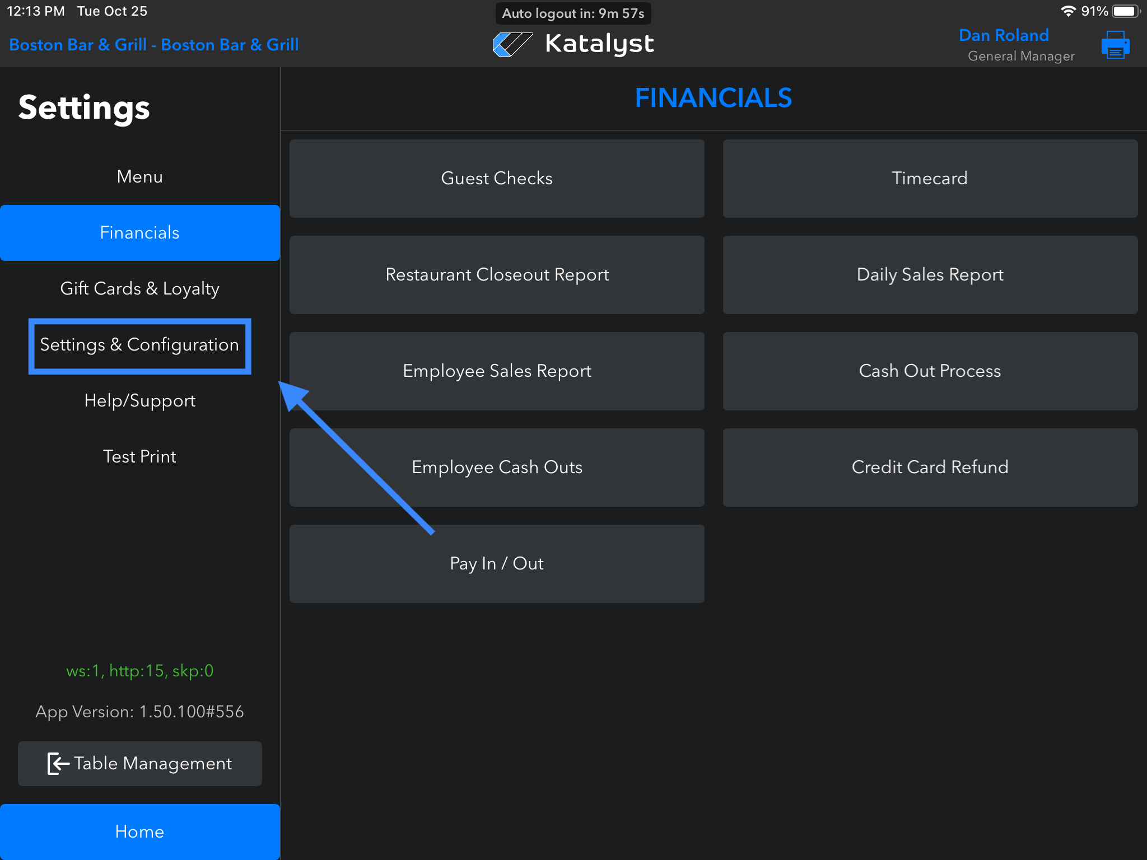The image size is (1147, 860).
Task: Tap the battery indicator in status bar
Action: click(x=1126, y=11)
